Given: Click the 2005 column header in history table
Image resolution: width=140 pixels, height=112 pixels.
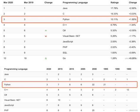Looking at the screenshot, I should coord(83,69).
